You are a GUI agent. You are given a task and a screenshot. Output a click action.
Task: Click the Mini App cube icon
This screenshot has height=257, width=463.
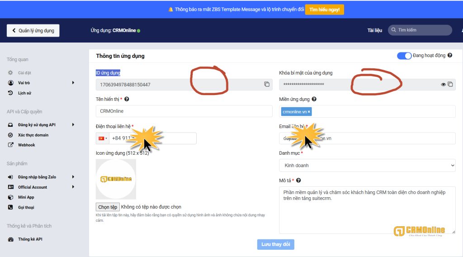click(10, 197)
